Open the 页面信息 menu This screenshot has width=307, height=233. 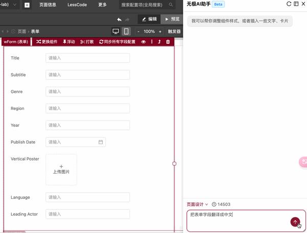pos(48,5)
